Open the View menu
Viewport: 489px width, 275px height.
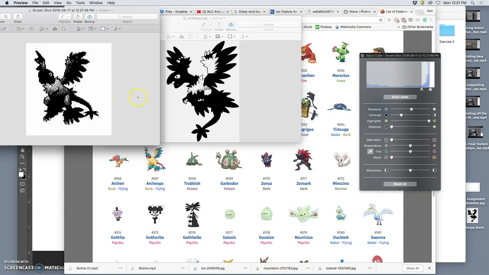click(58, 3)
